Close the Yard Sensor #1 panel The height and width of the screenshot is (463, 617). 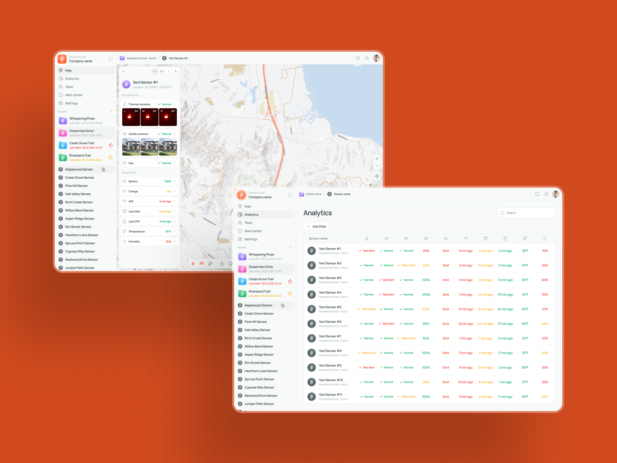(175, 71)
